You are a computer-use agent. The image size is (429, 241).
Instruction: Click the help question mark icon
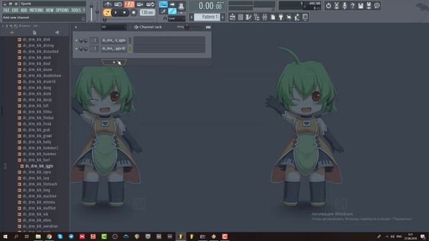353,5
